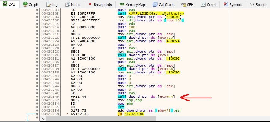
Task: Switch to the Source tab
Action: (x=258, y=4)
